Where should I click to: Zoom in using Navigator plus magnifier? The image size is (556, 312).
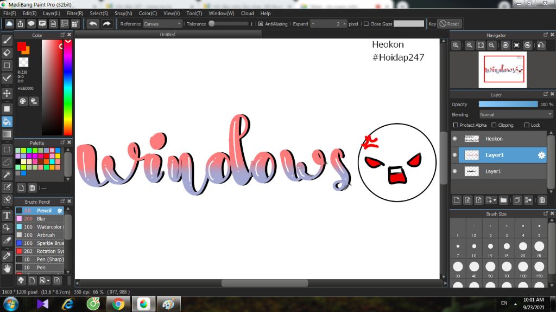(470, 45)
